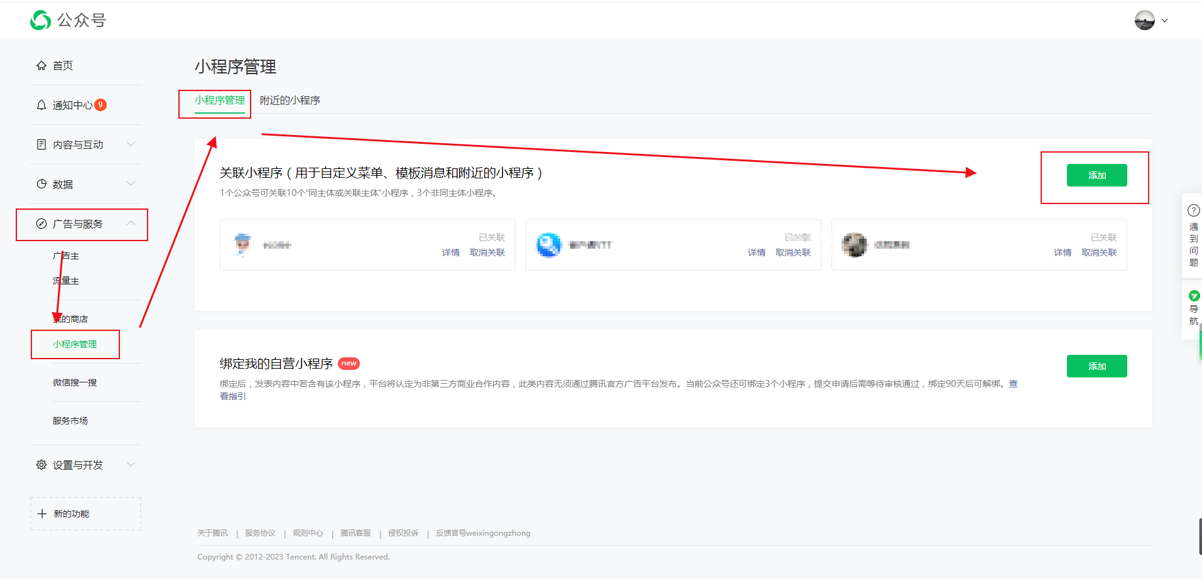The image size is (1202, 579).
Task: Click the blue magnifier mini program avatar
Action: pos(548,245)
